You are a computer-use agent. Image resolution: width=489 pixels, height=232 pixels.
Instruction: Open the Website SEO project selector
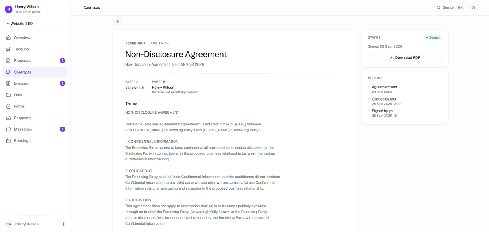coord(35,24)
